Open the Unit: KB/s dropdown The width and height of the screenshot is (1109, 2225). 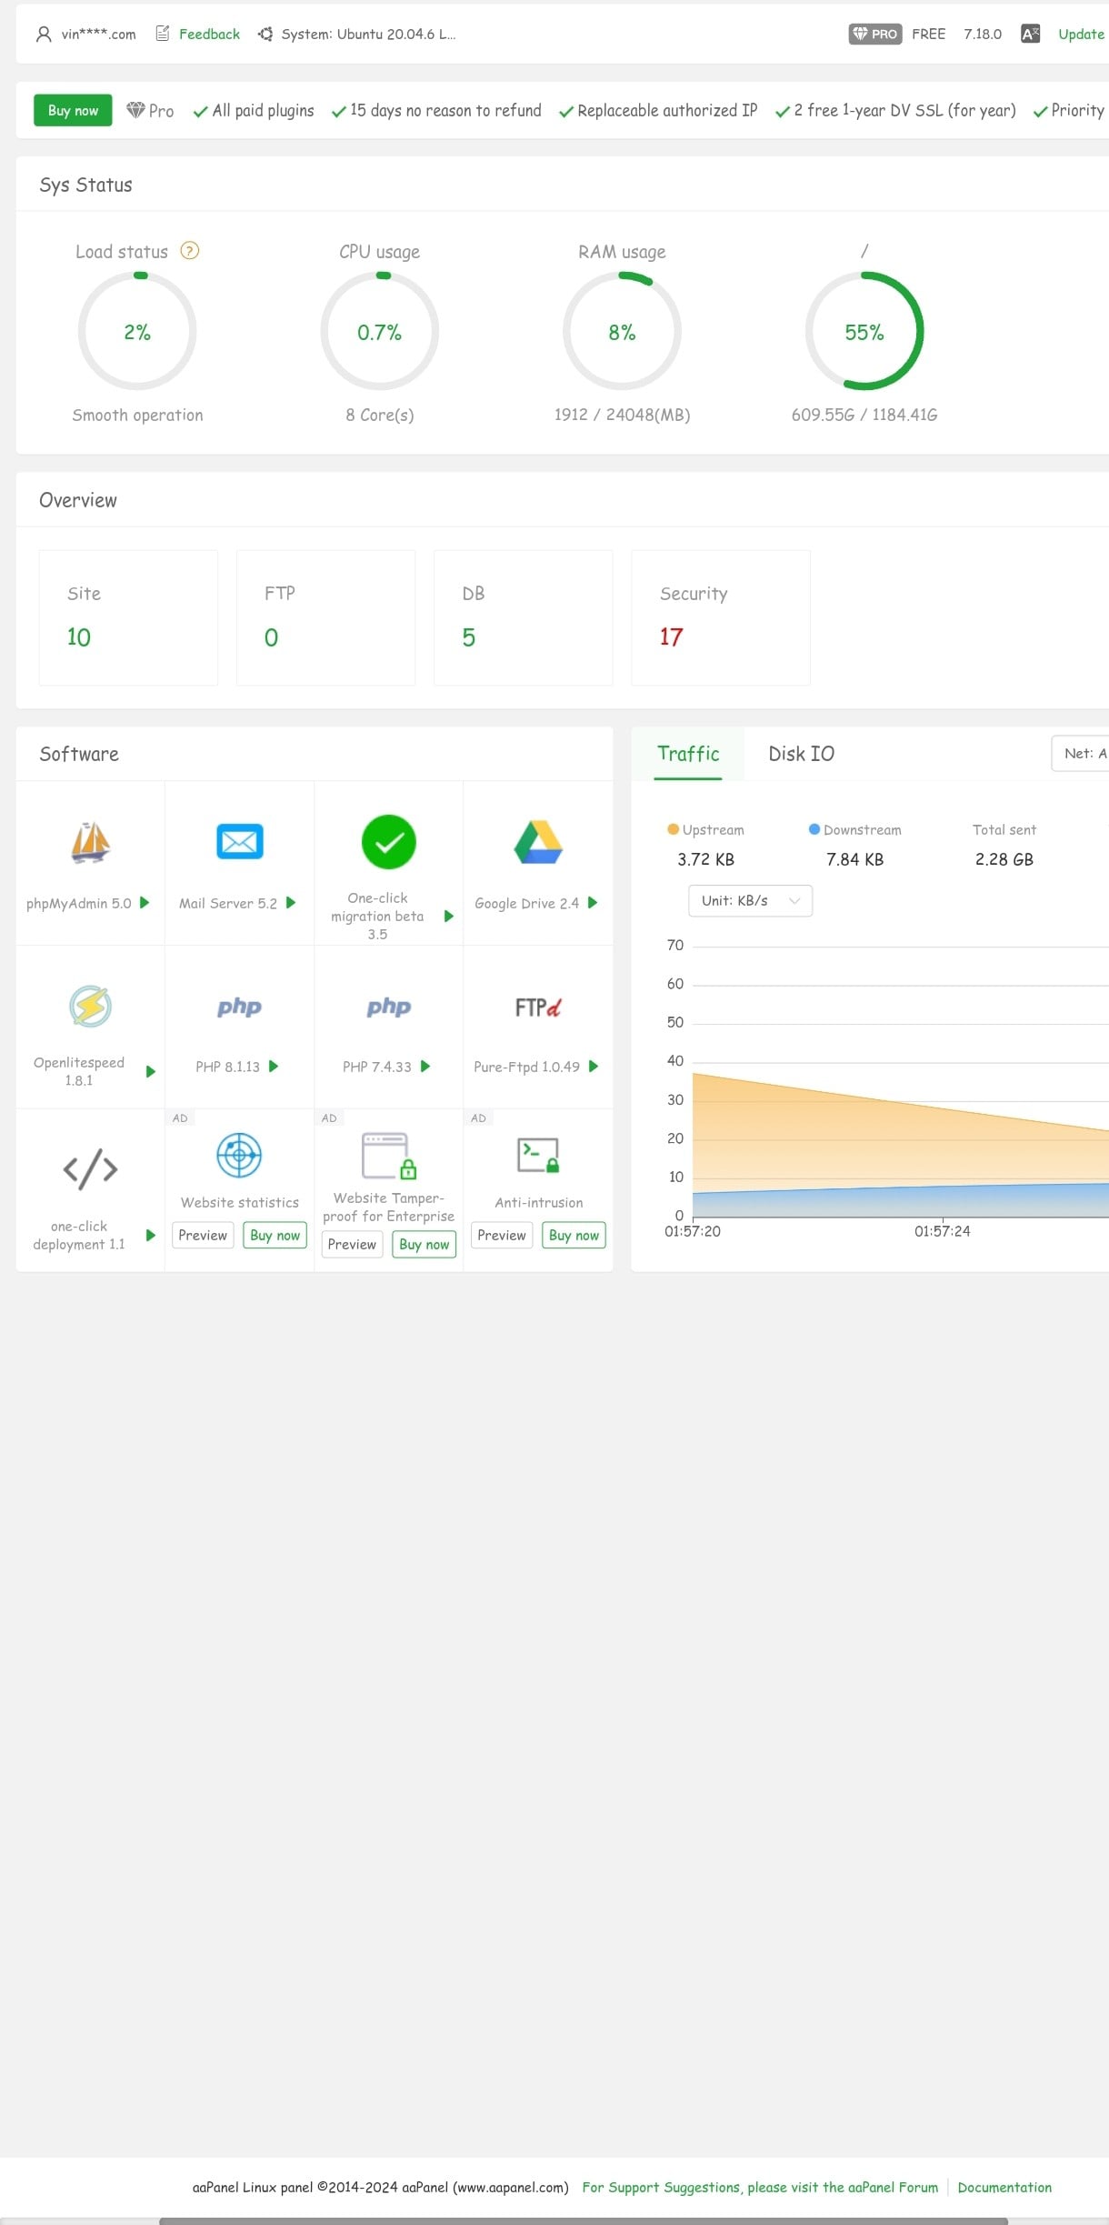750,901
